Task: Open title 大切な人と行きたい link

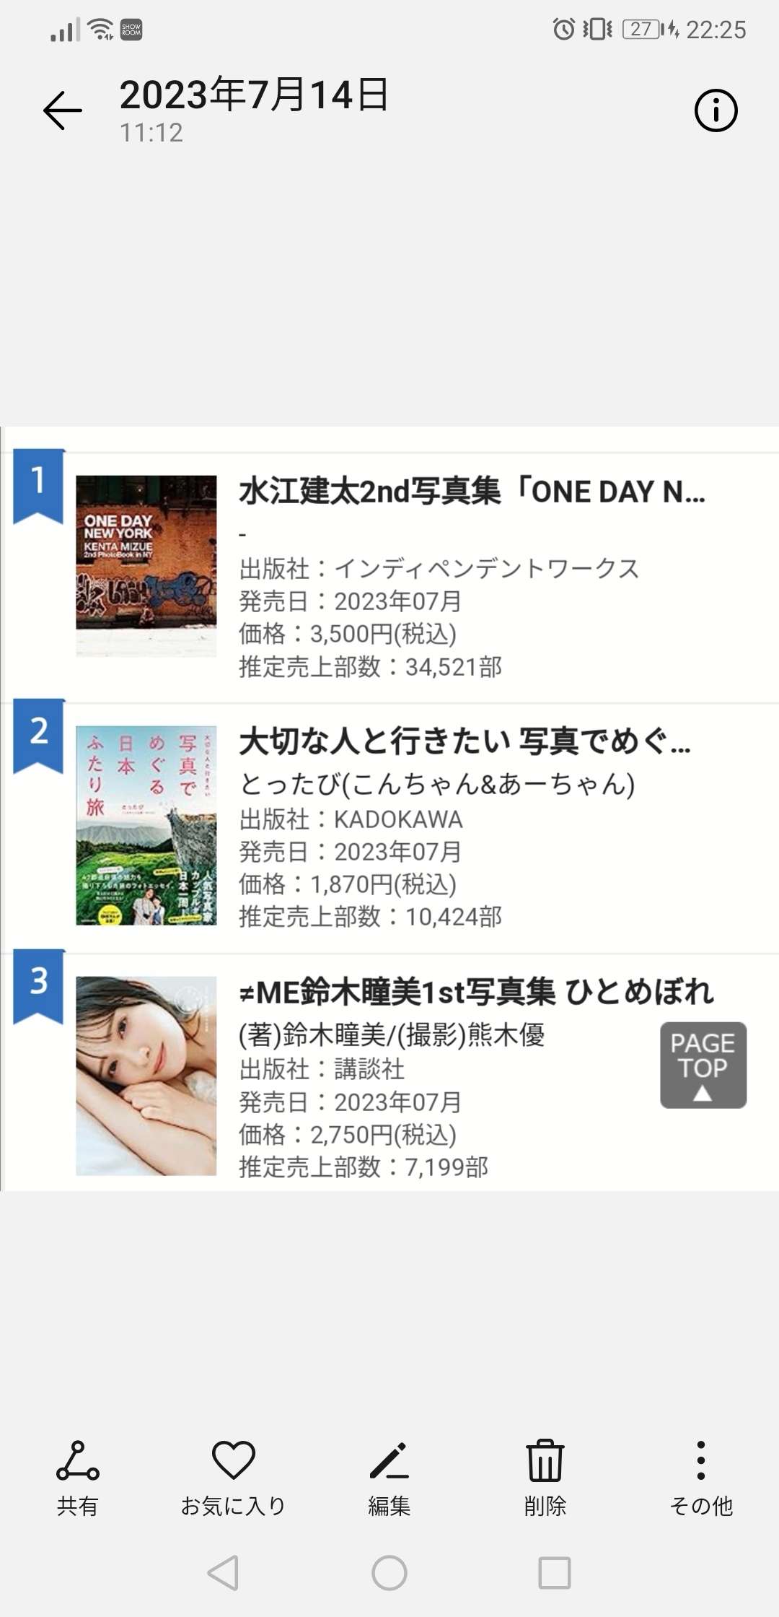Action: point(465,741)
